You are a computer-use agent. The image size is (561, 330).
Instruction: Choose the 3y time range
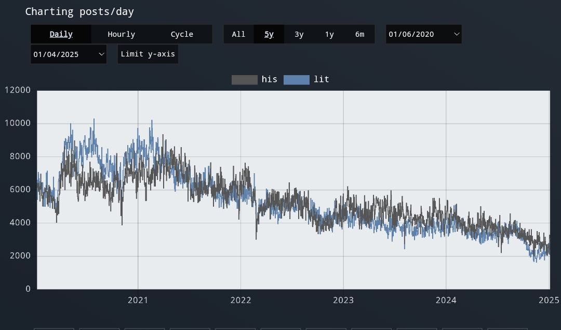coord(299,34)
